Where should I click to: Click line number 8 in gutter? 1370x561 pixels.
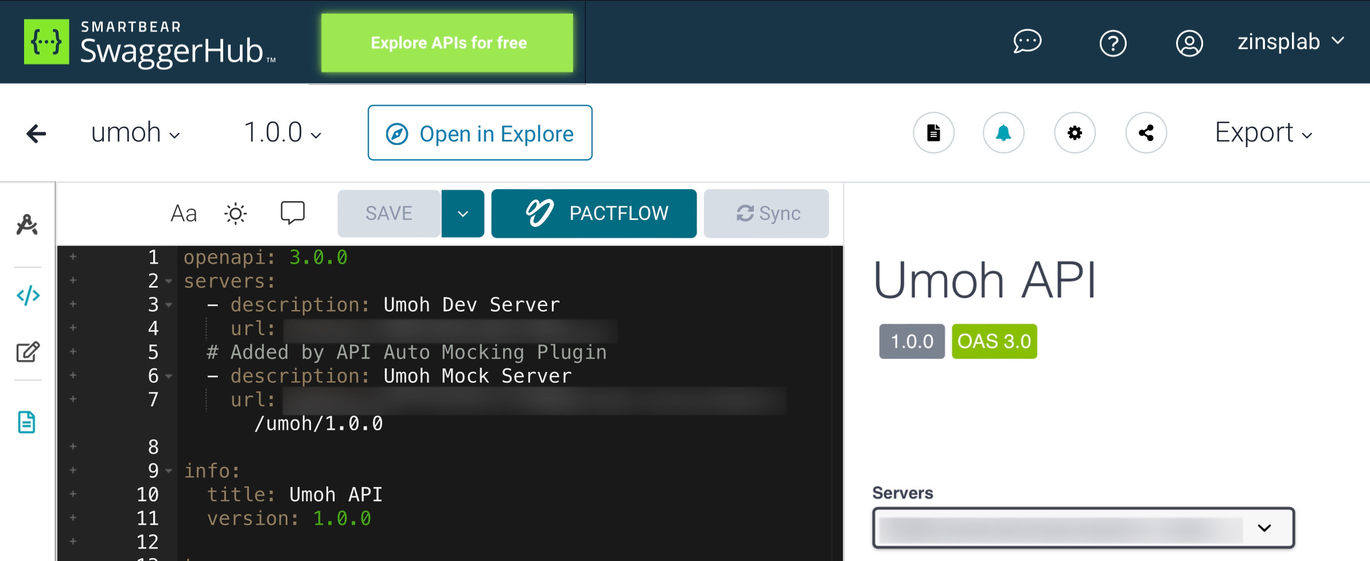coord(153,447)
